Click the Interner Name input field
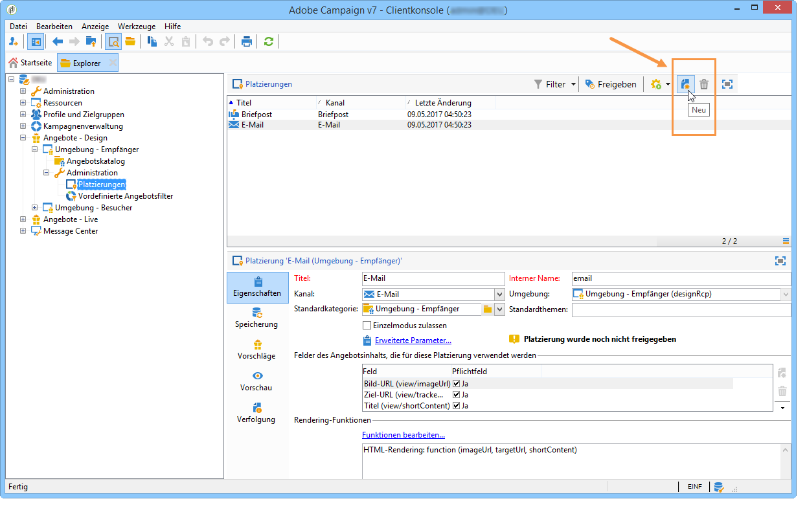The width and height of the screenshot is (807, 512). click(x=681, y=278)
